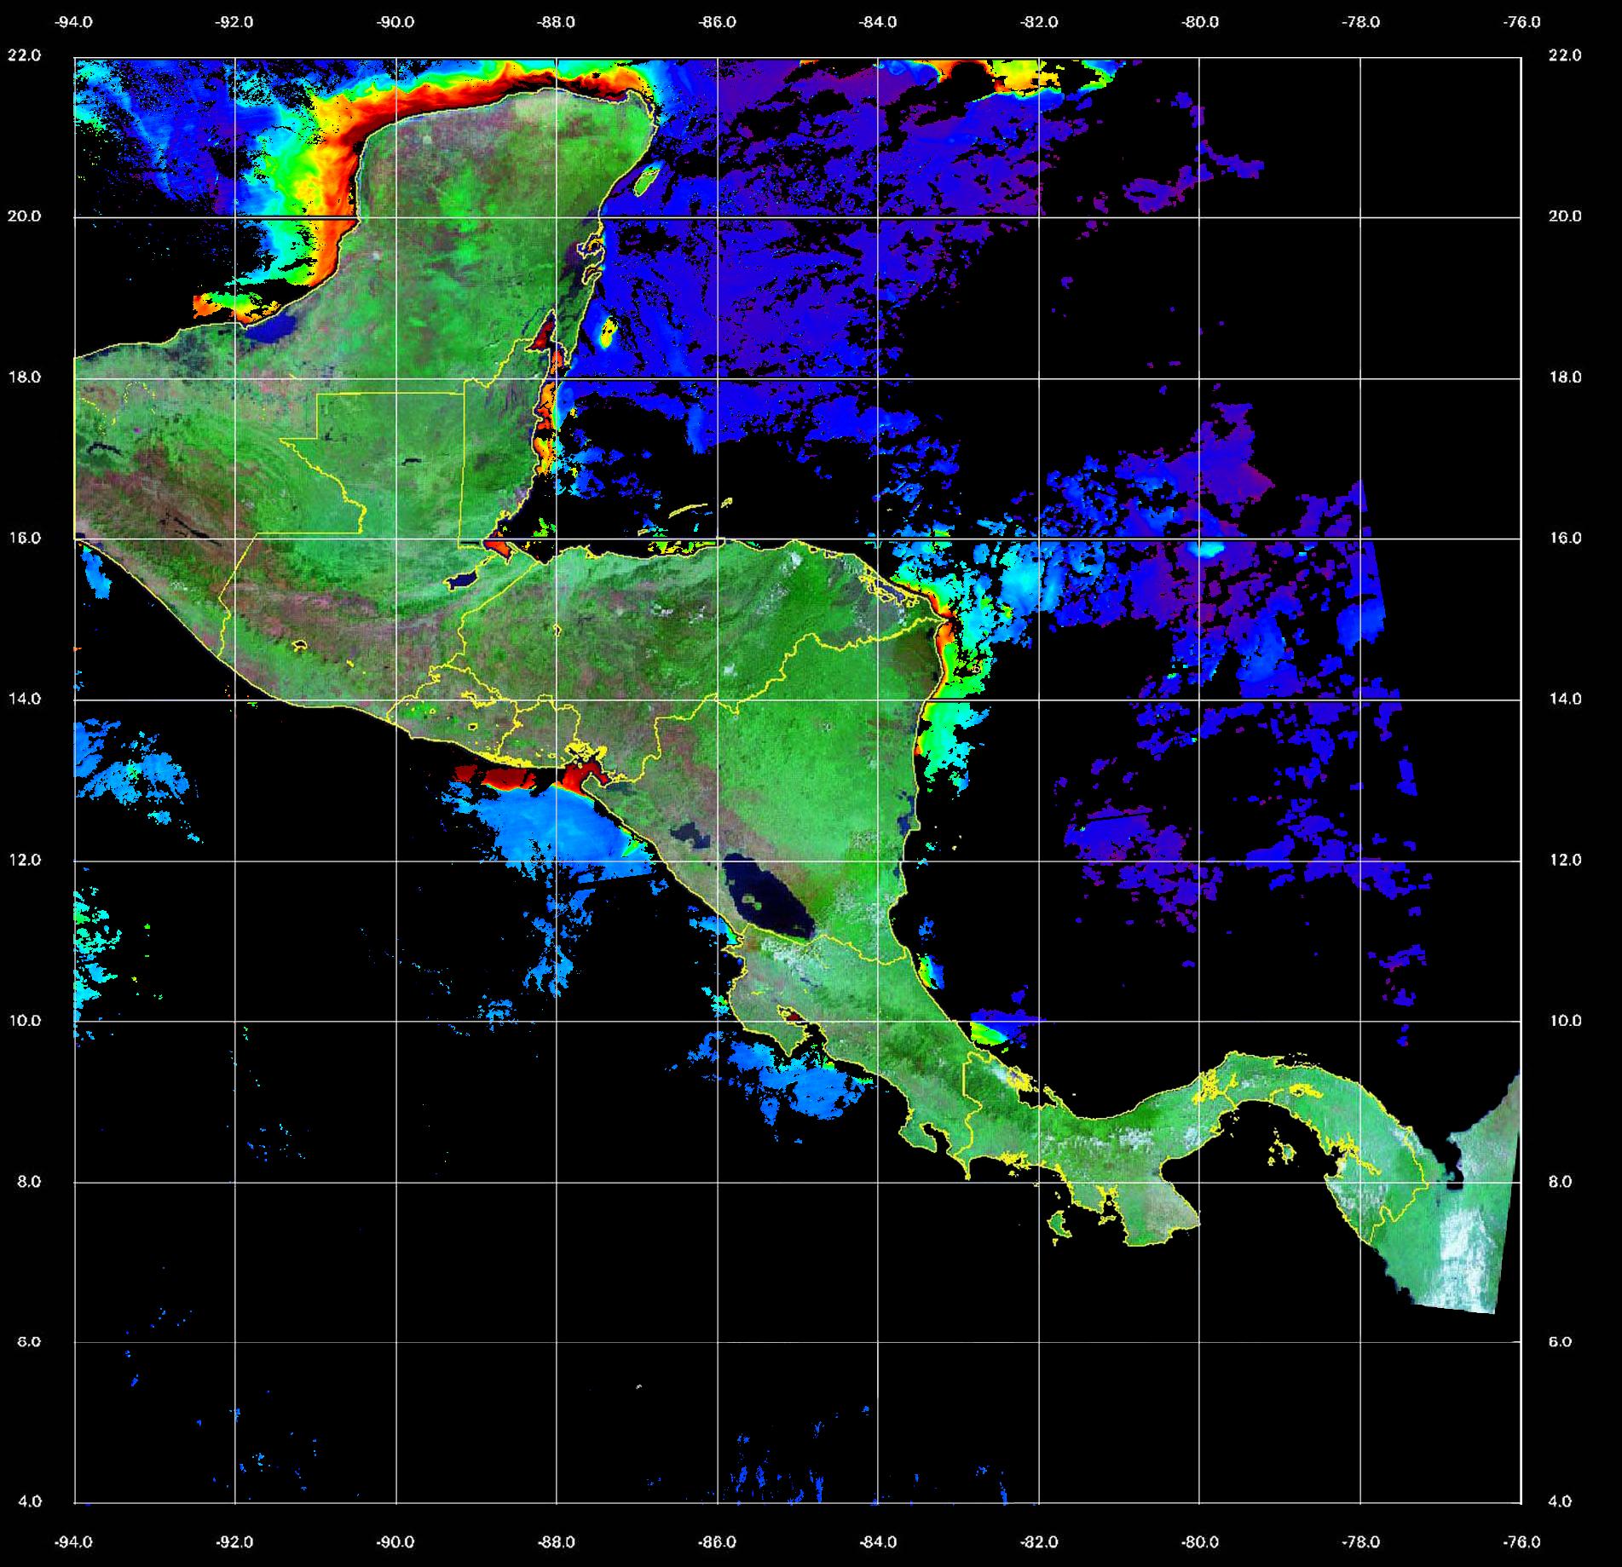Click Coiba island off Panama's Pacific coast
Viewport: 1622px width, 1567px height.
[x=1059, y=1225]
